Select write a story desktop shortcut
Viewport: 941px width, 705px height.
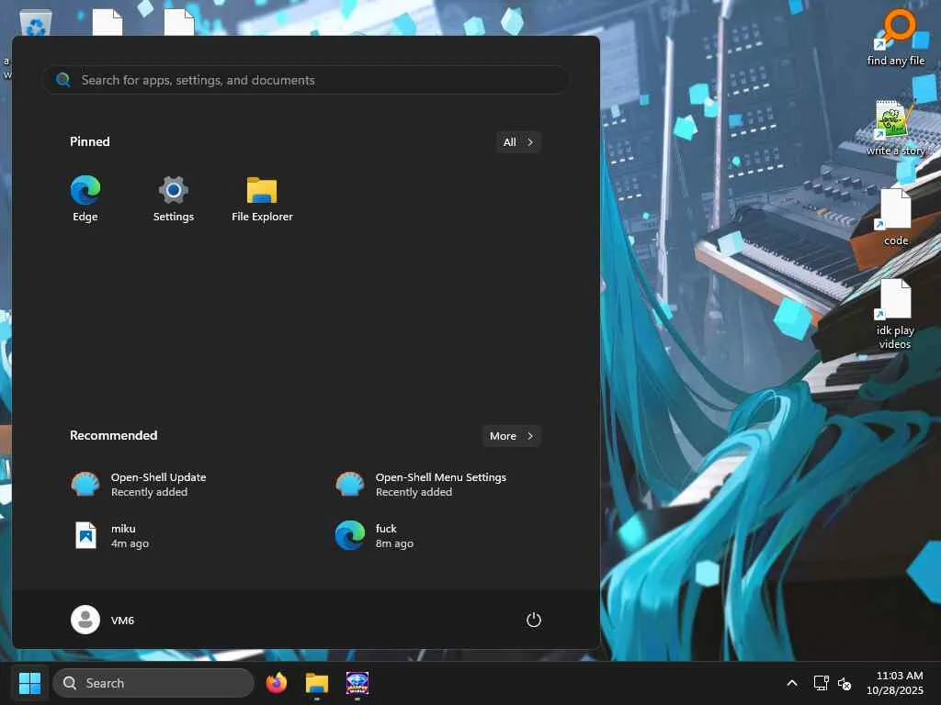[896, 129]
